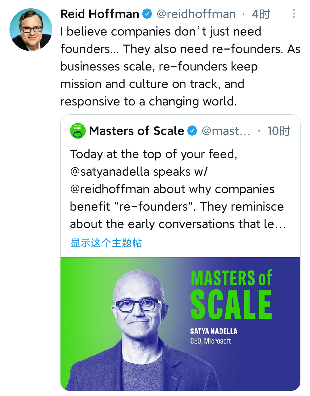Open the quoted tweet body text
The width and height of the screenshot is (310, 396).
click(178, 189)
